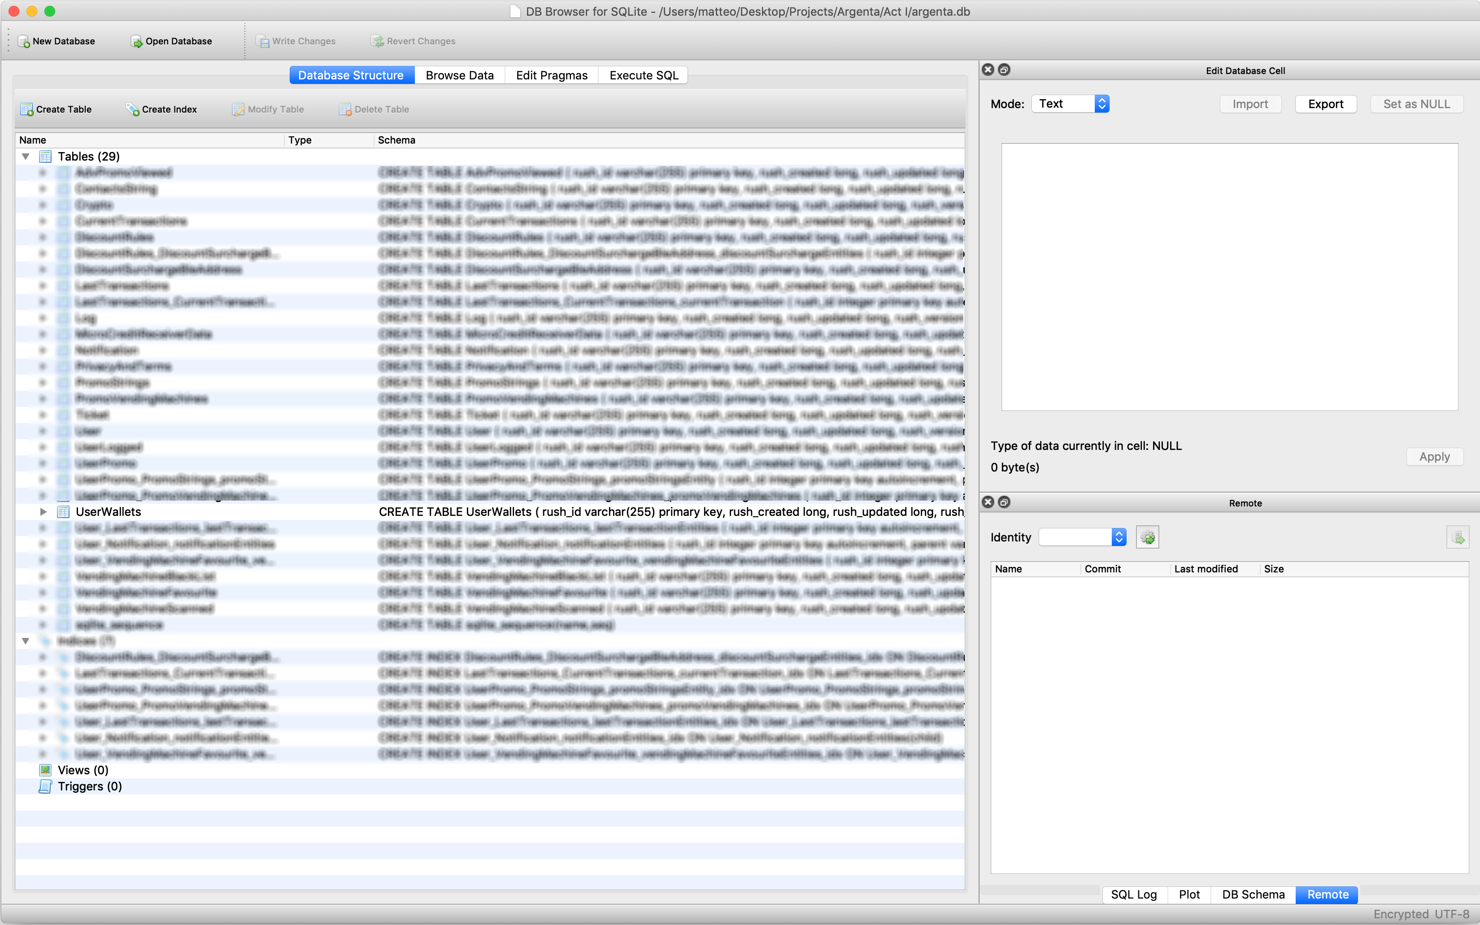This screenshot has width=1480, height=925.
Task: Click the identity settings gear icon
Action: 1147,537
